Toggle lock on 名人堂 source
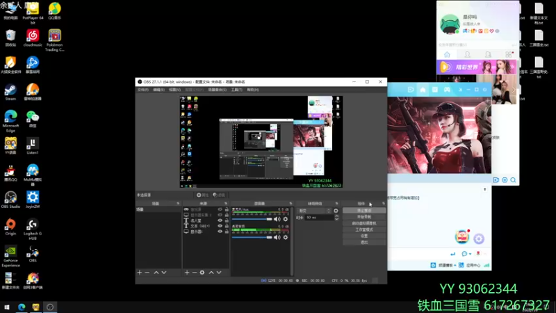Viewport: 556px width, 313px height. (227, 220)
